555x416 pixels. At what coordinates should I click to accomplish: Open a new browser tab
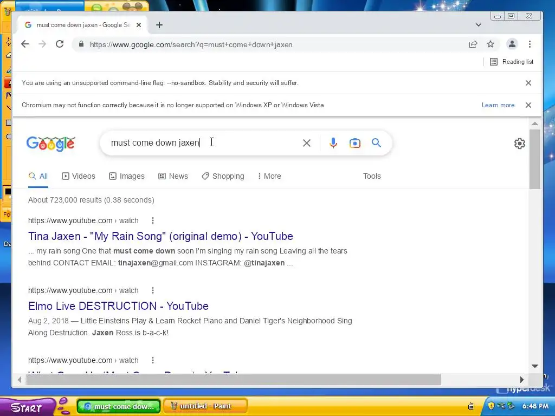[159, 25]
